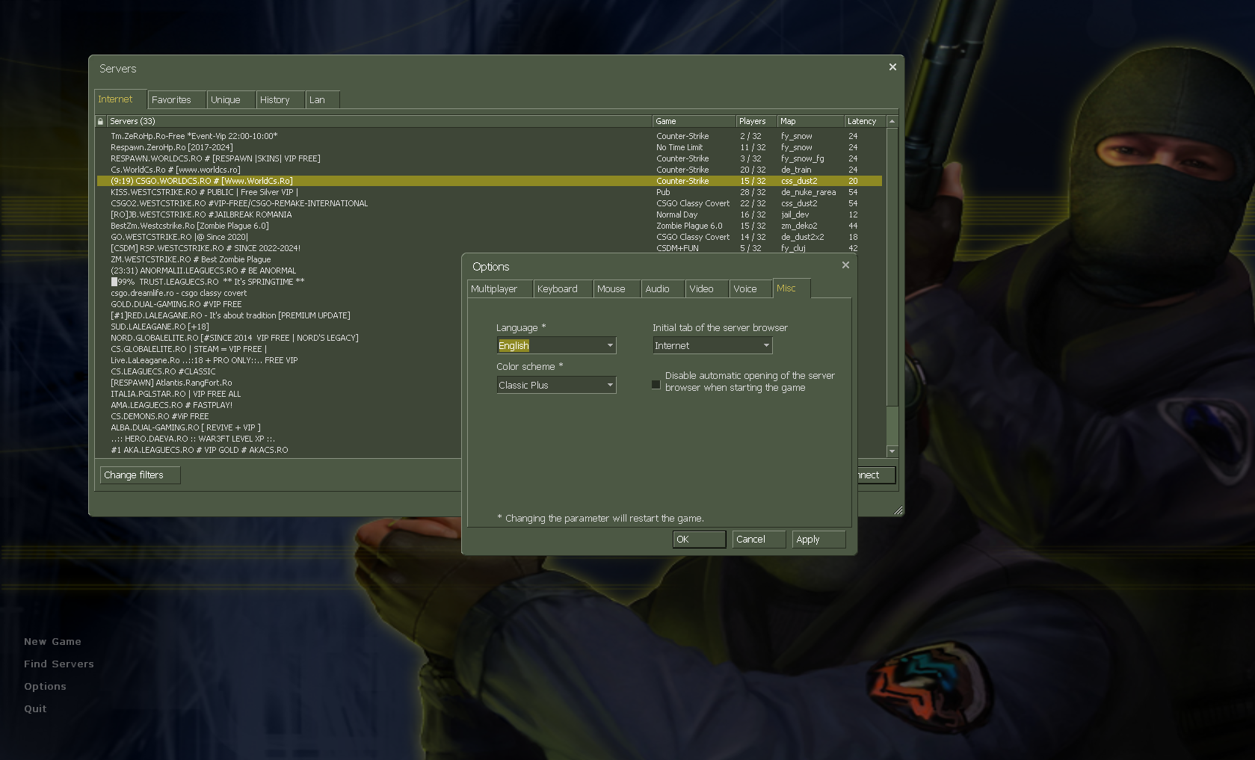Open the Language dropdown
The width and height of the screenshot is (1255, 760).
(x=556, y=345)
